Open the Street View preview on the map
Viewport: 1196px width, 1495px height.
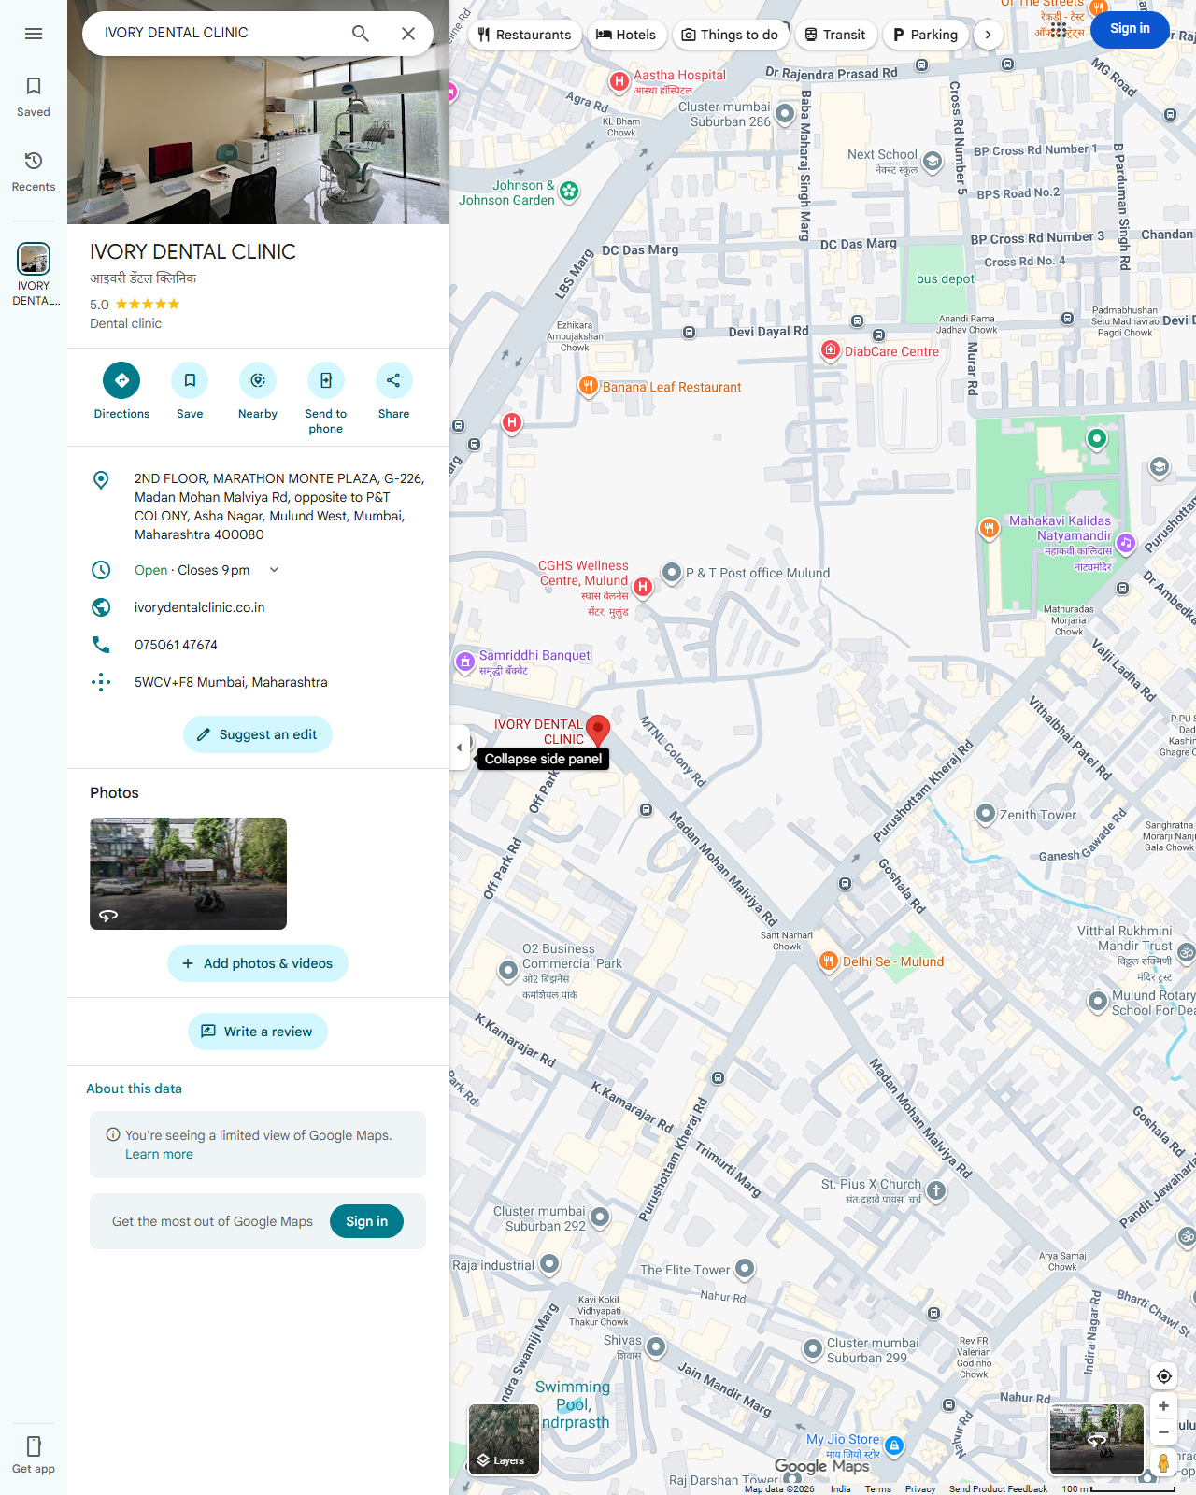point(1097,1439)
